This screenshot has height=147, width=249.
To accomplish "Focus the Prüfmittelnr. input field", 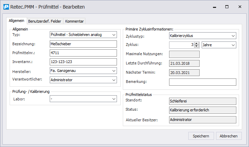I will coord(83,53).
